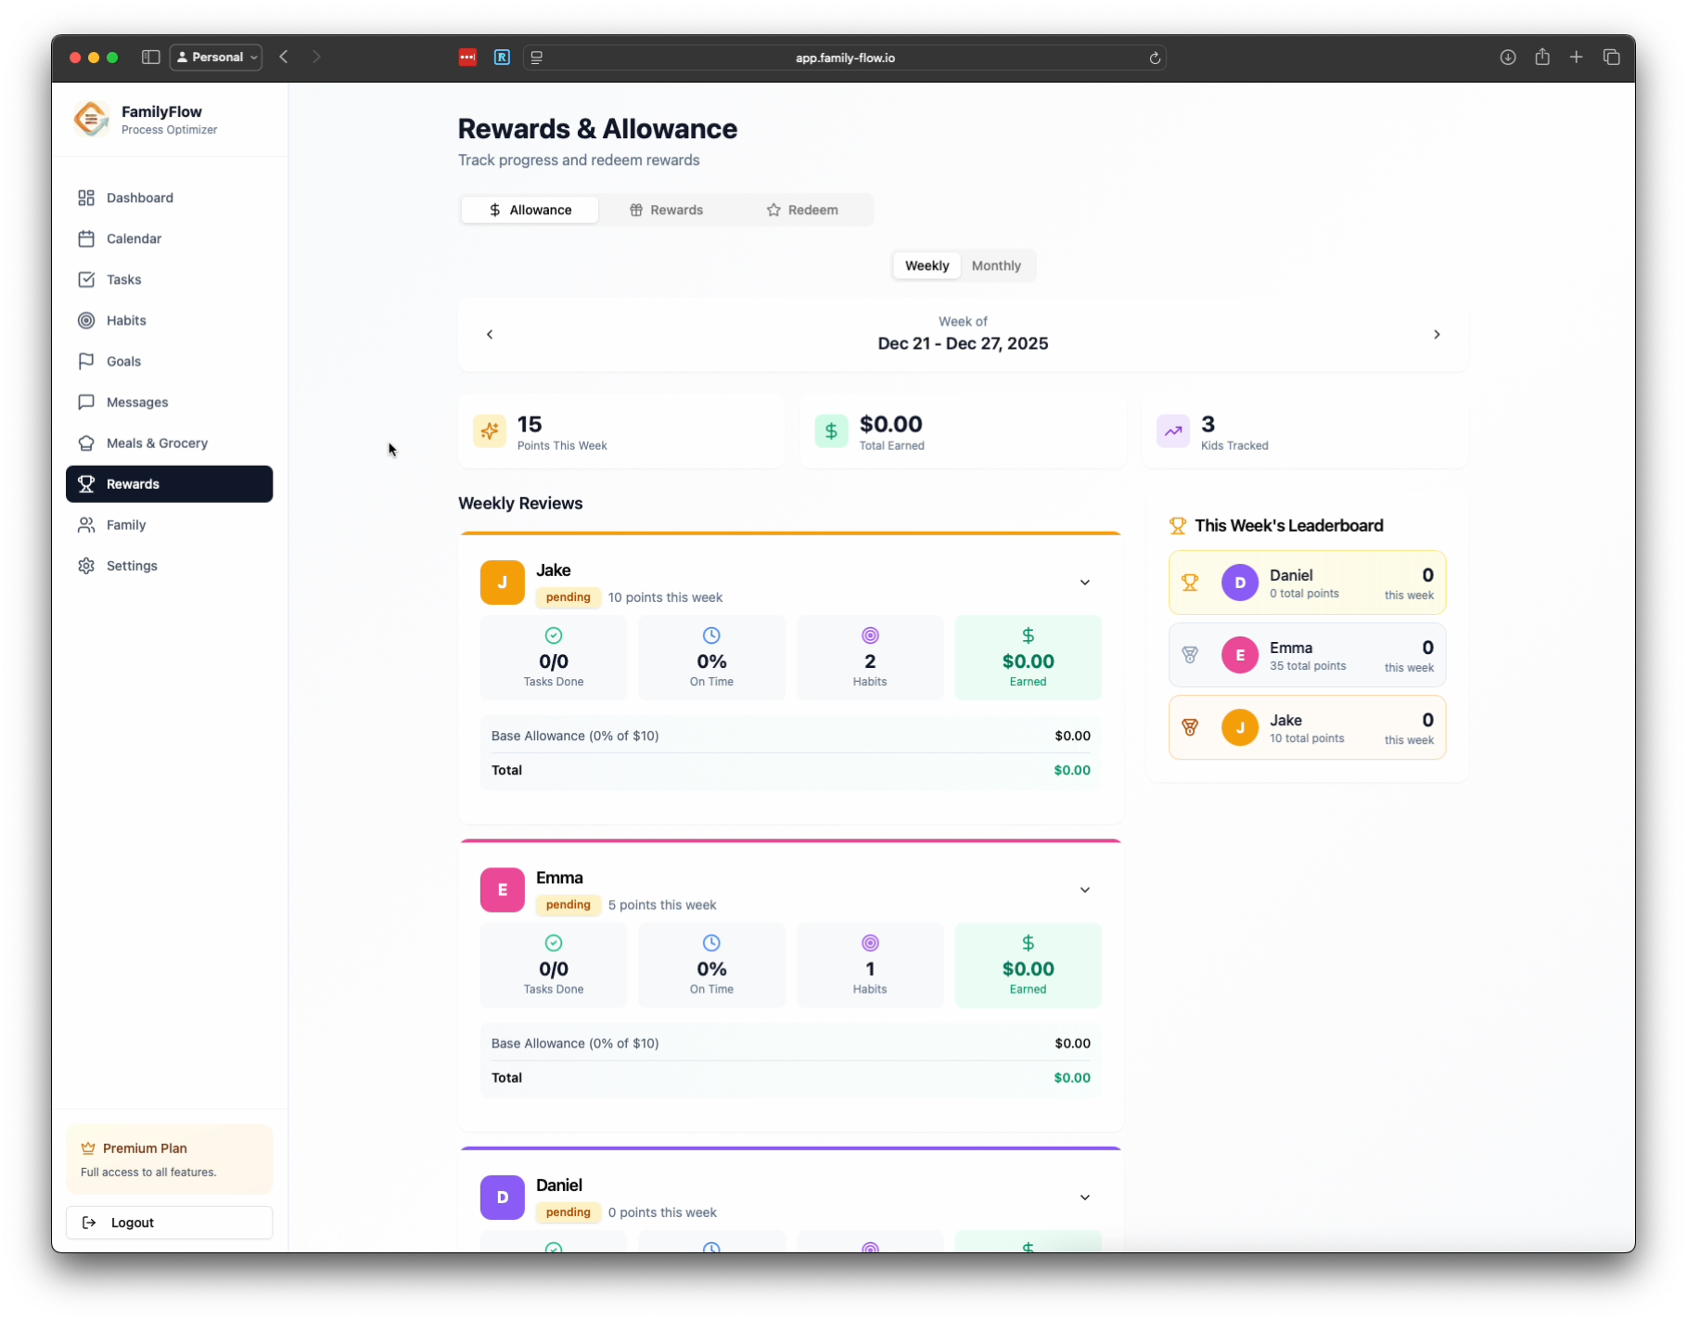Select Rewards in the sidebar
The width and height of the screenshot is (1687, 1321).
[x=169, y=483]
